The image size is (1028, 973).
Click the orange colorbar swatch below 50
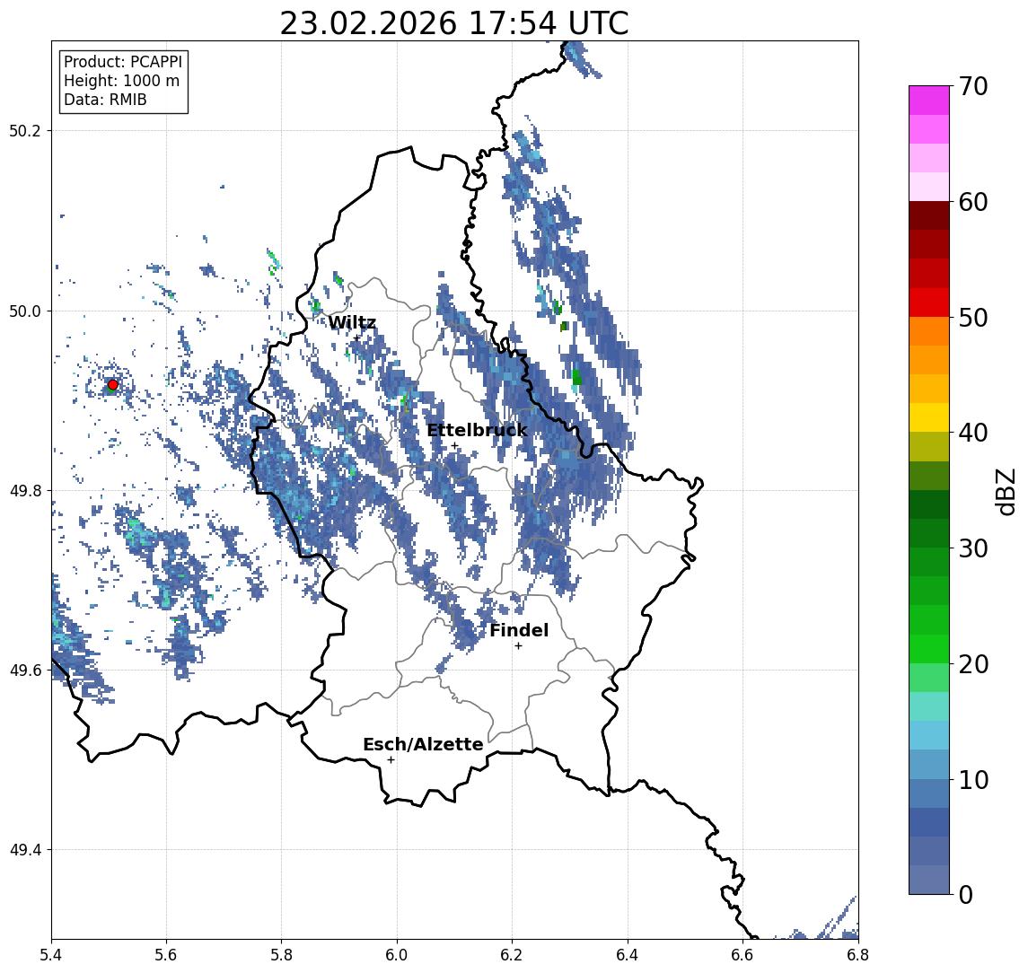[929, 331]
